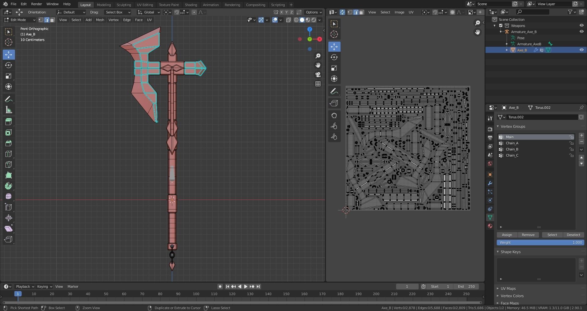Jump to the last frame
The width and height of the screenshot is (587, 311).
pos(258,287)
